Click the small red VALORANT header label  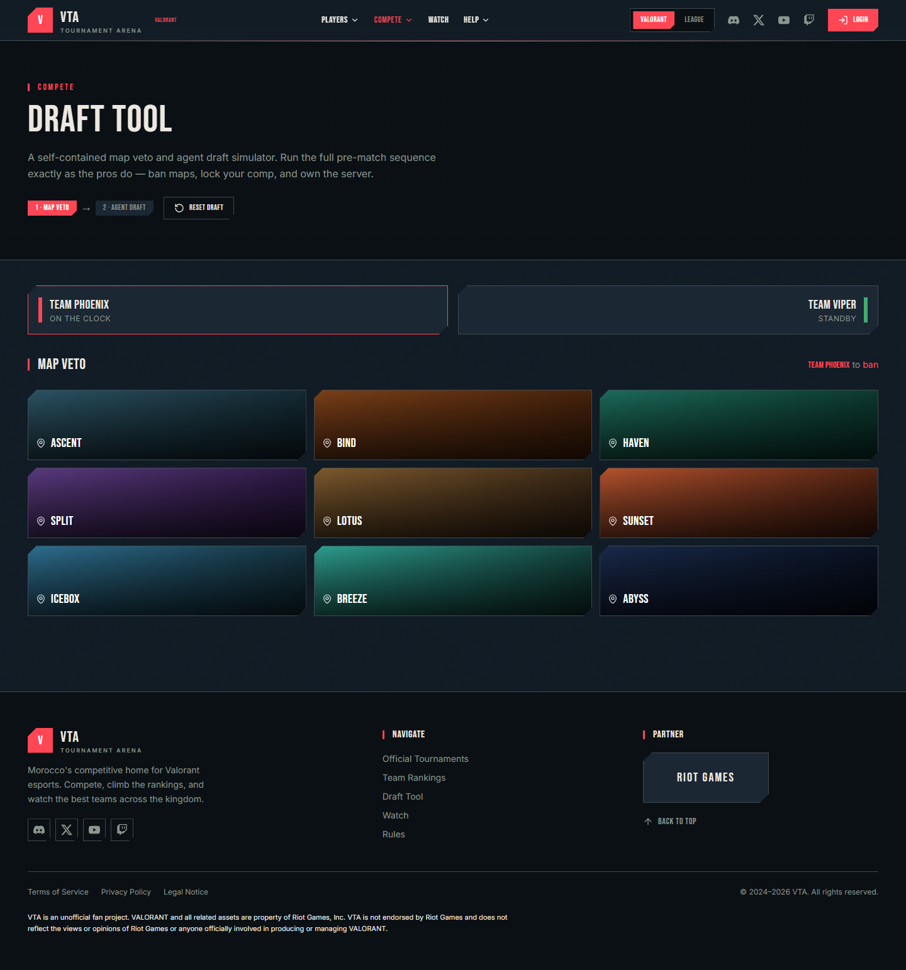click(x=165, y=20)
